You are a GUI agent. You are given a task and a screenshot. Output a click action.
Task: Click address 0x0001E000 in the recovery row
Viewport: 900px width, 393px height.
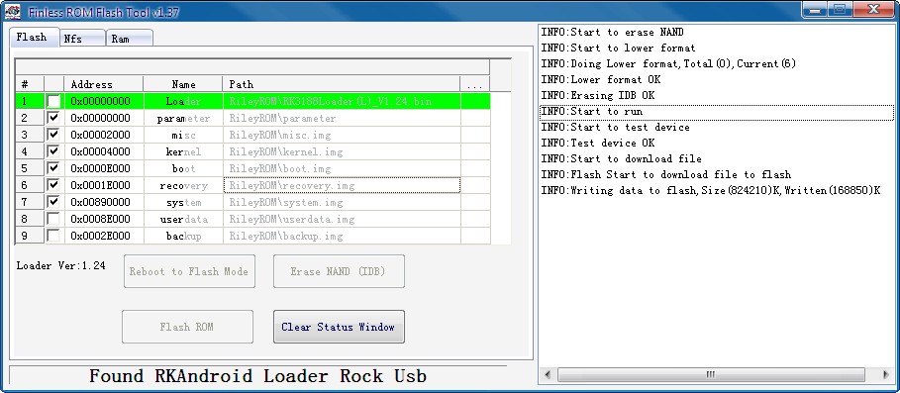point(104,185)
